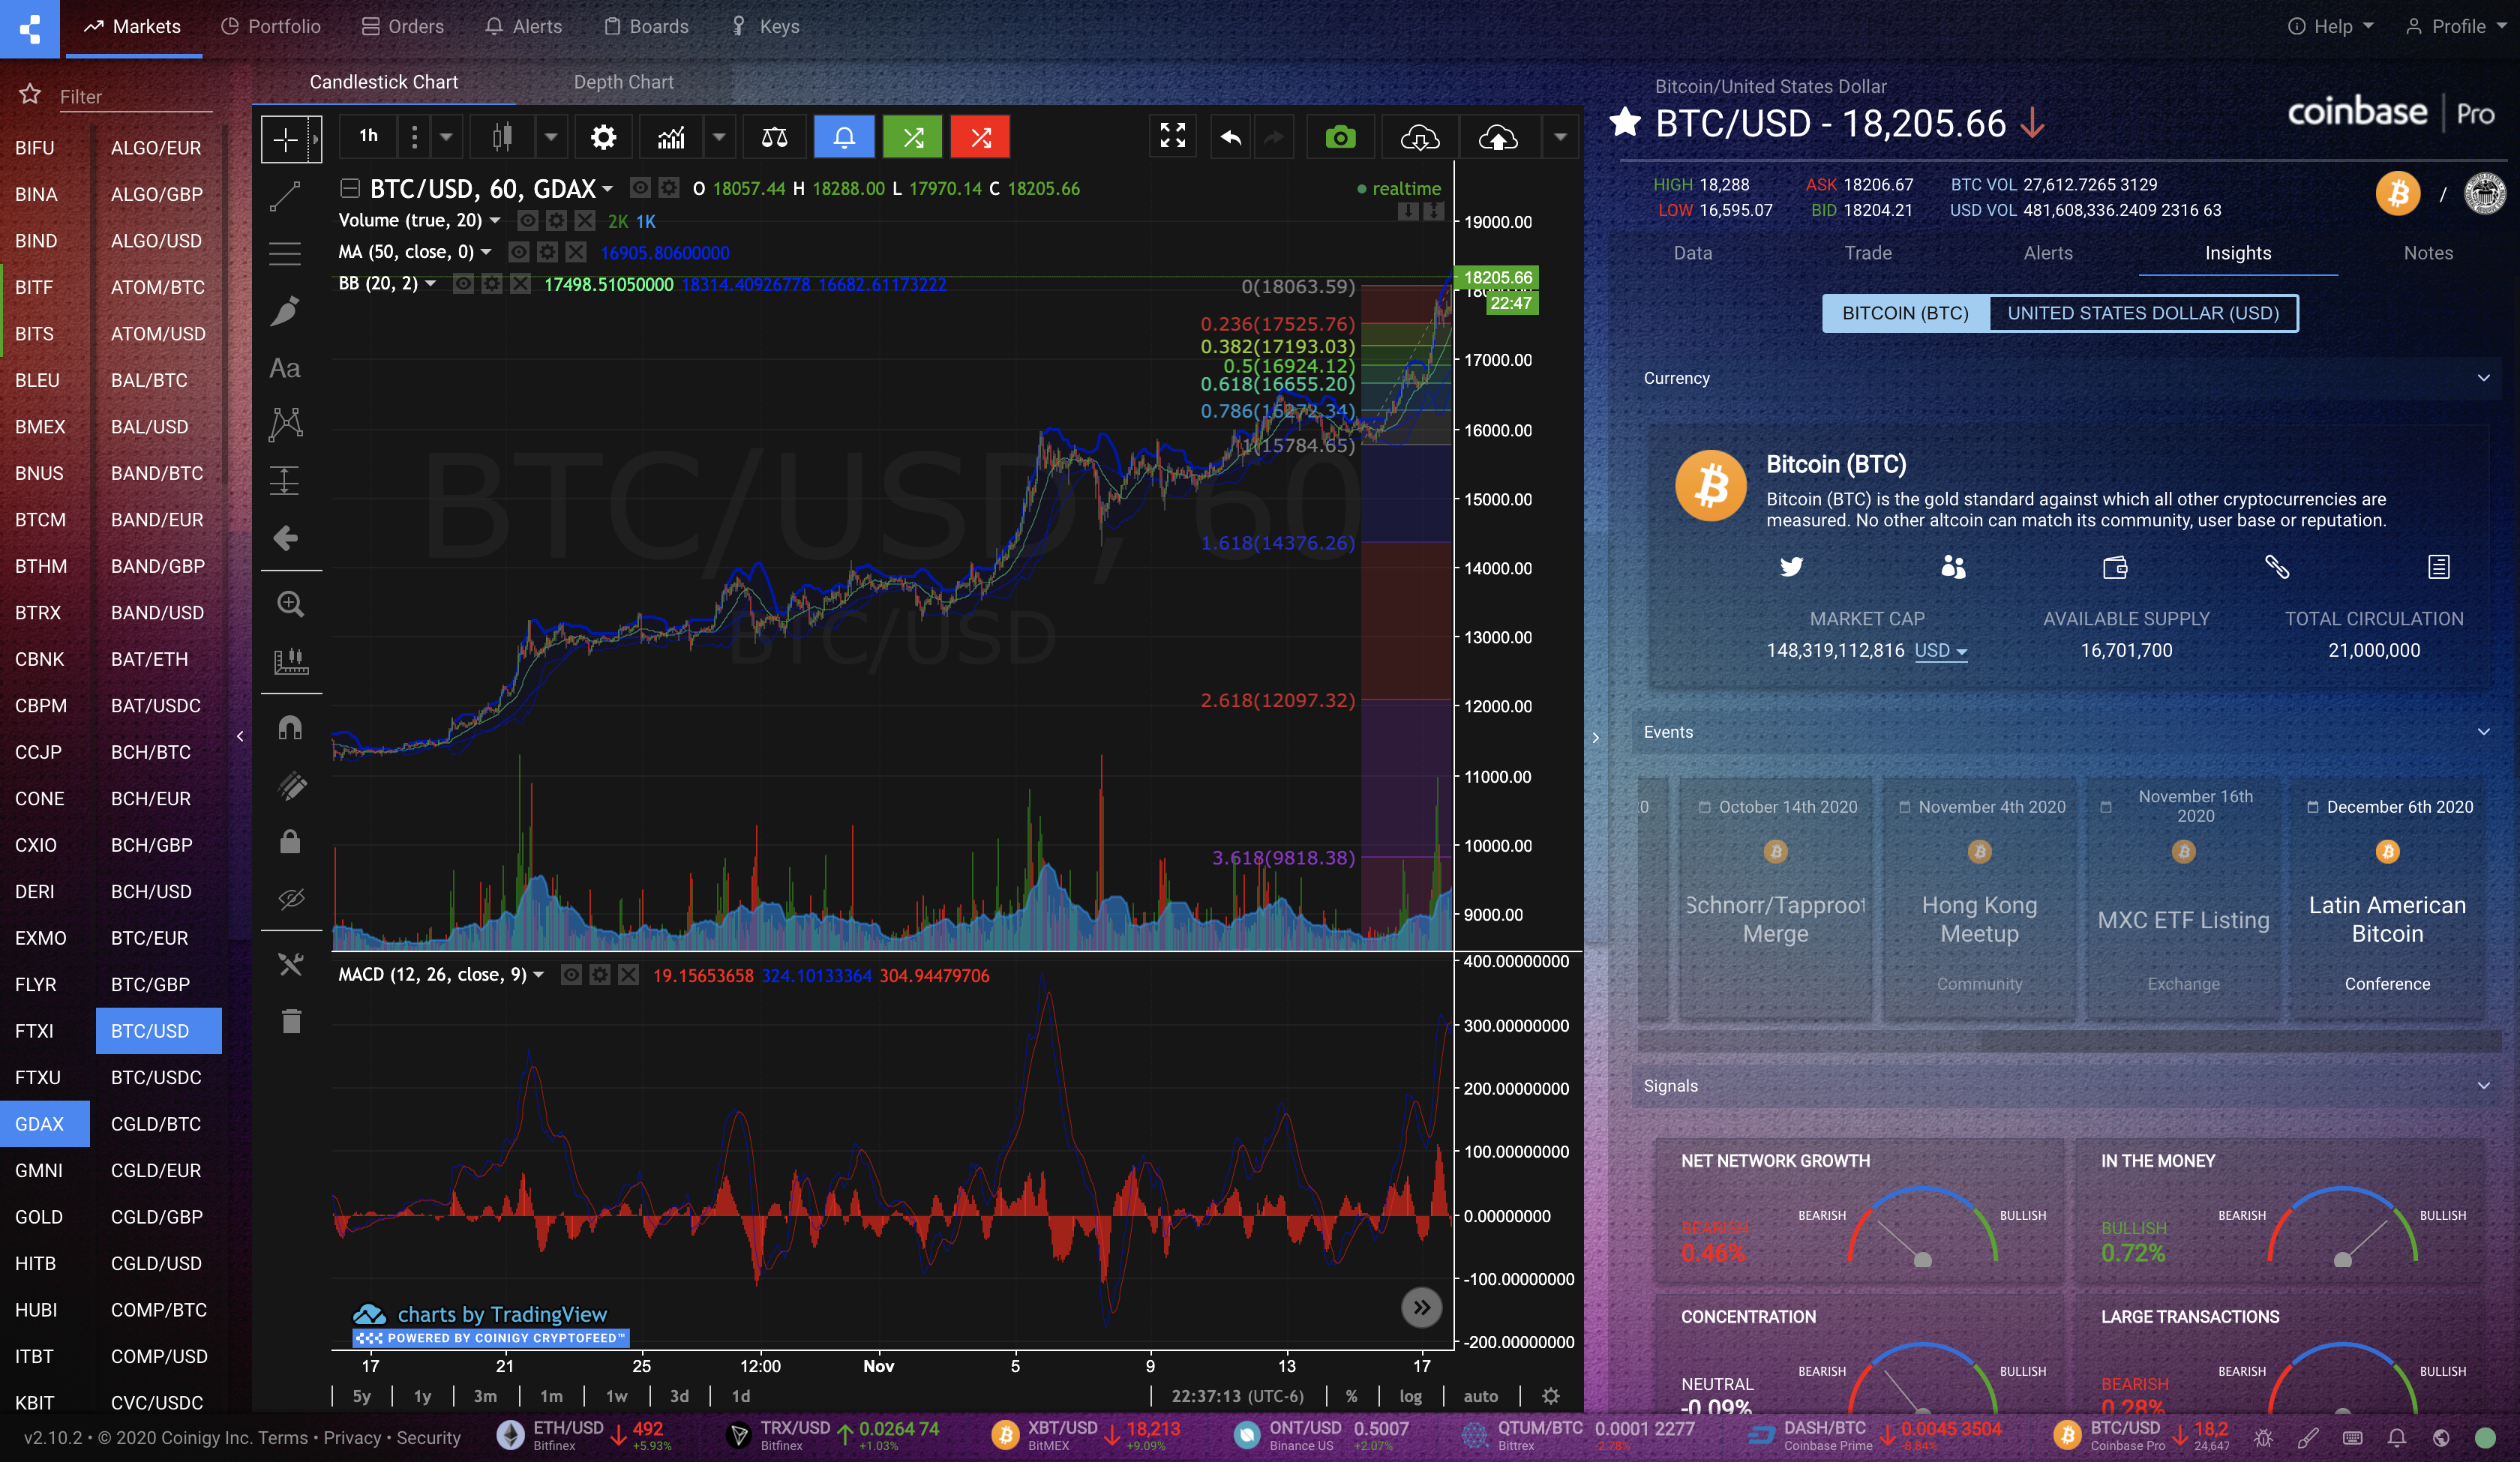Click the Twitter icon in the Bitcoin panel

(x=1791, y=567)
